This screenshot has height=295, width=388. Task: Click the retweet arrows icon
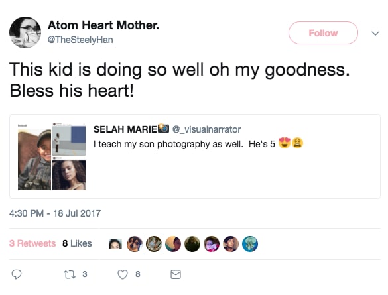70,274
